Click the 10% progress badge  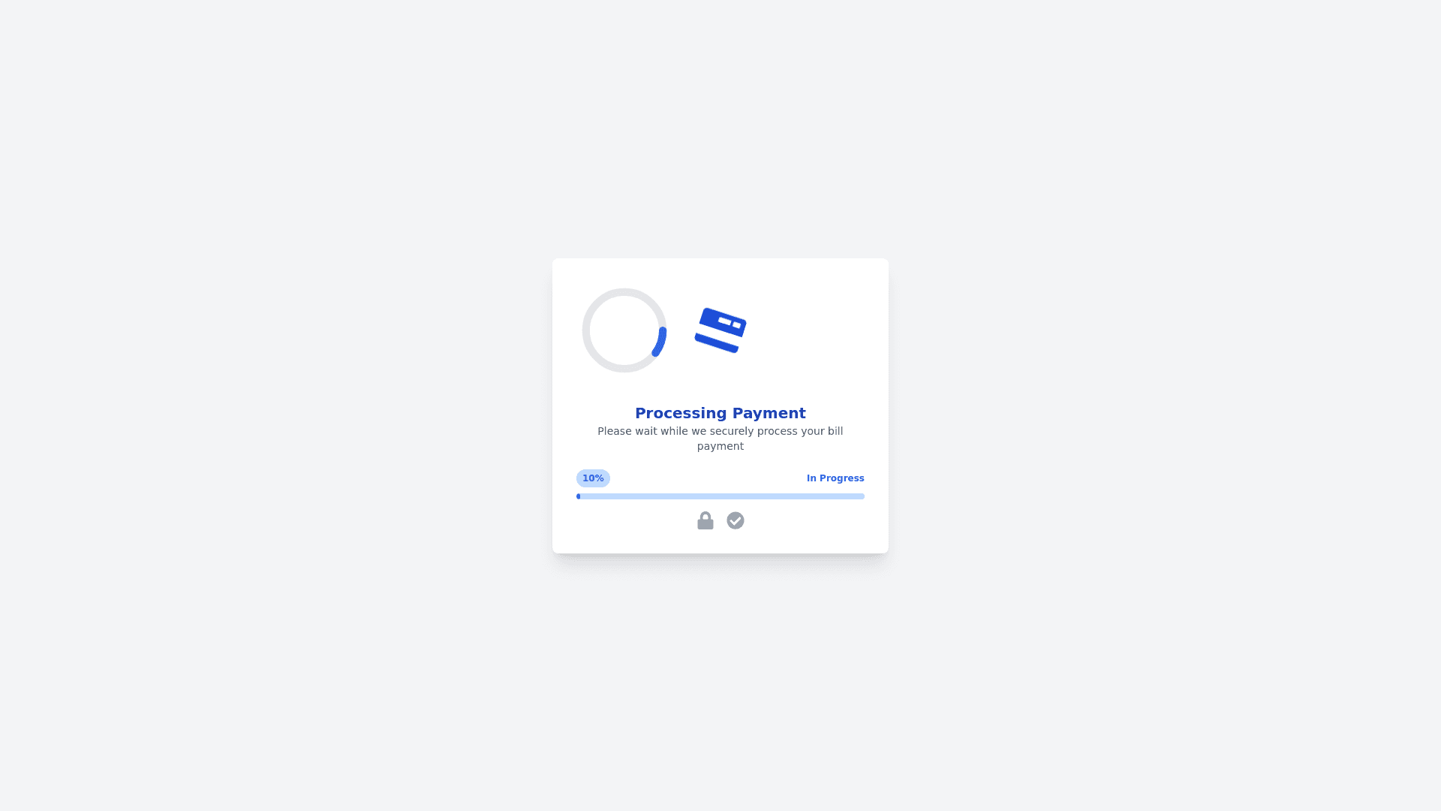(x=593, y=478)
